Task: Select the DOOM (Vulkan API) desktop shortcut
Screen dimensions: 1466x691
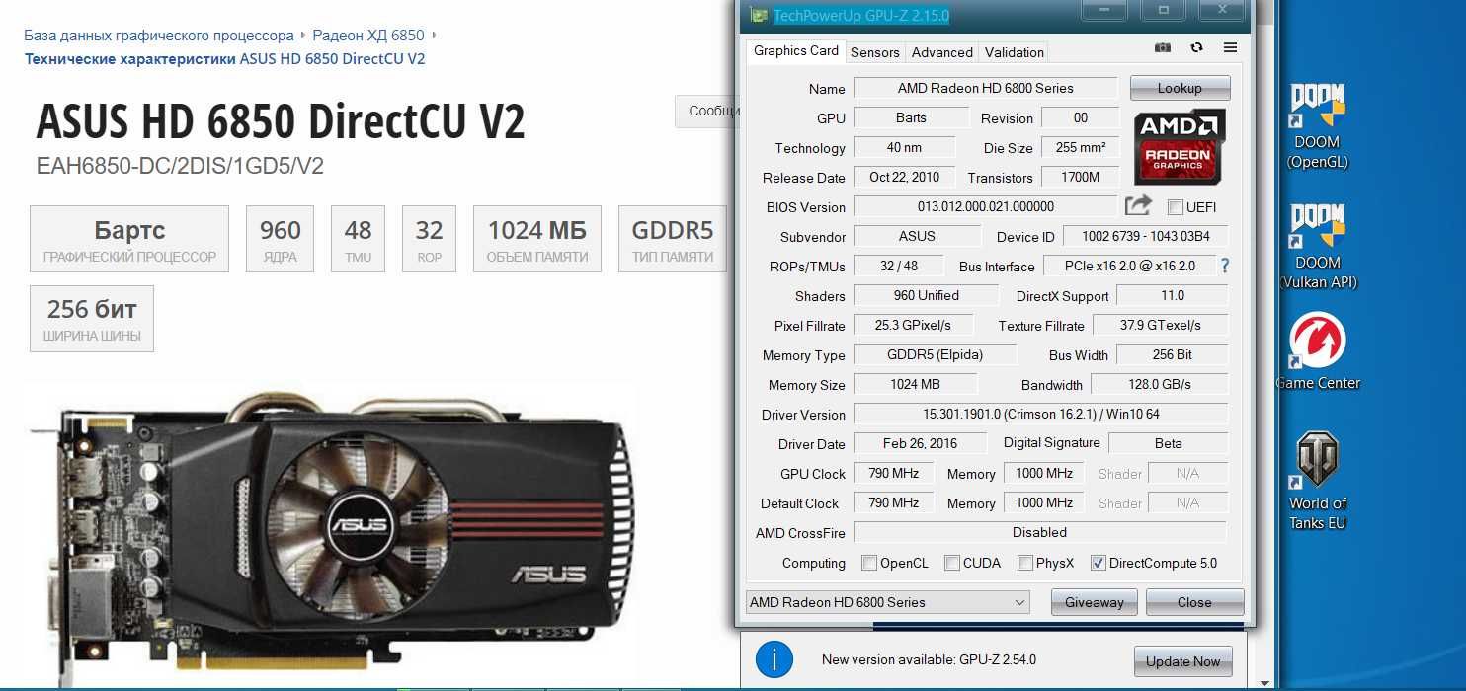Action: click(x=1318, y=247)
